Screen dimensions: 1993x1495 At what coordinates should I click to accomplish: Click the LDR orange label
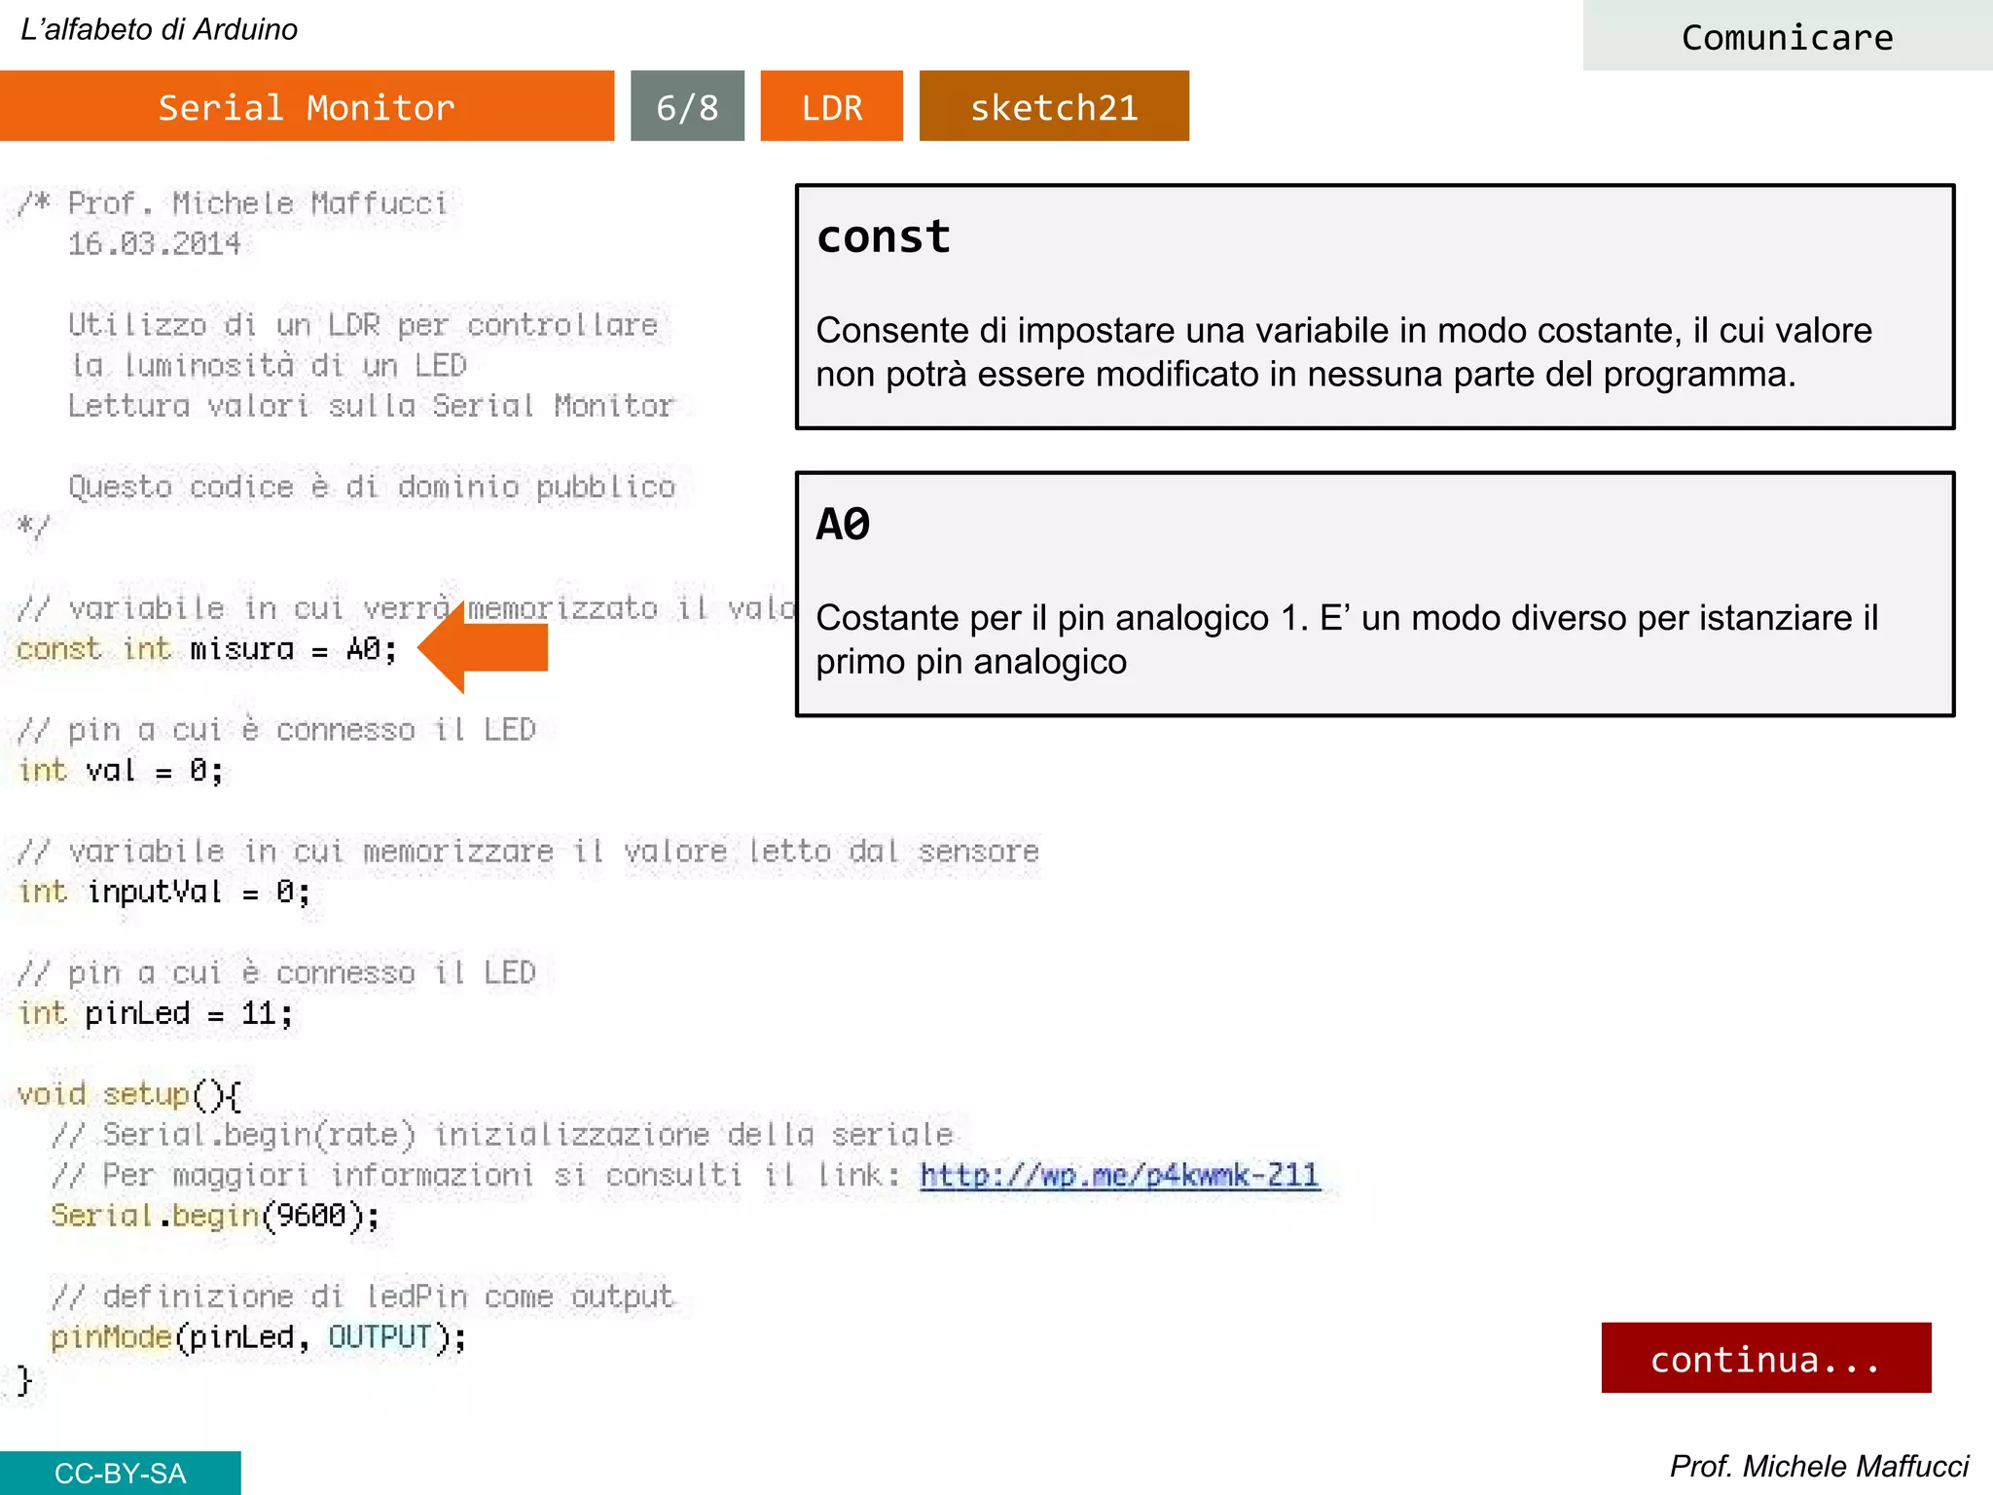pos(831,106)
